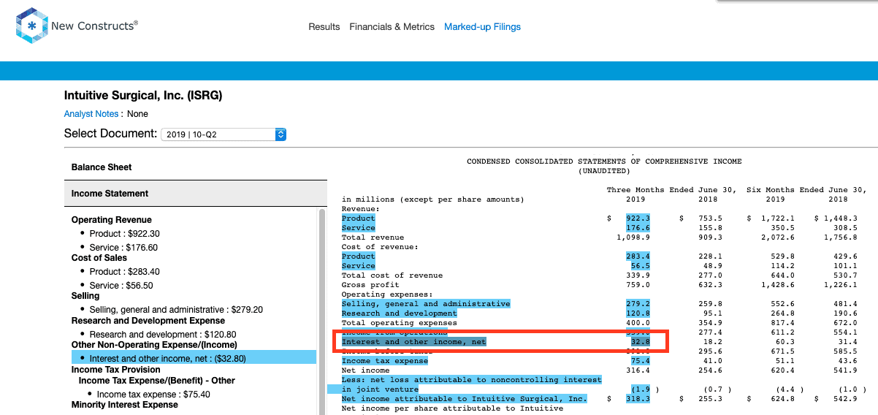Go to Financials & Metrics
This screenshot has width=878, height=415.
[x=392, y=27]
